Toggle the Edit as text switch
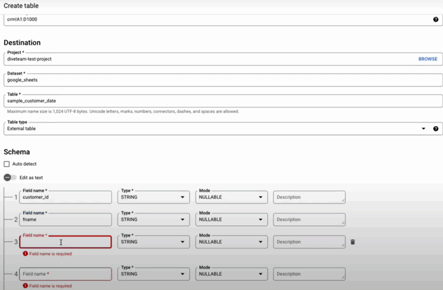Viewport: 443px width, 290px height. click(10, 177)
